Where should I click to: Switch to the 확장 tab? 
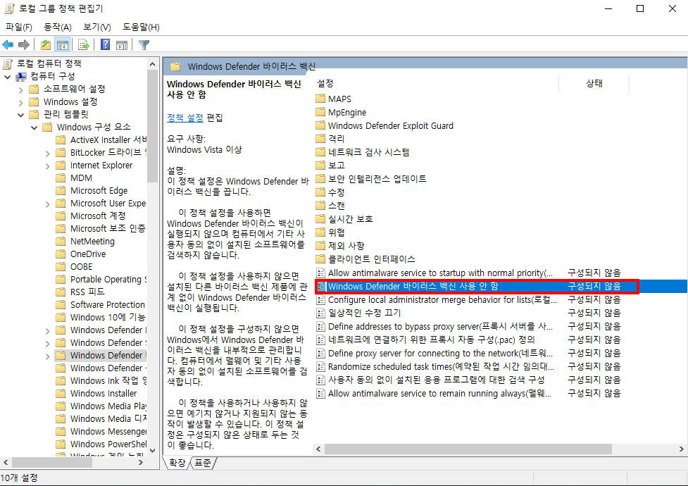[177, 463]
